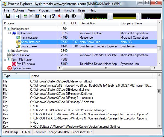Click the horizontal scrollbar right arrow
Screen dimensions: 164x137
[155, 68]
